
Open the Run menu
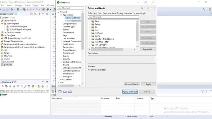[x=43, y=5]
